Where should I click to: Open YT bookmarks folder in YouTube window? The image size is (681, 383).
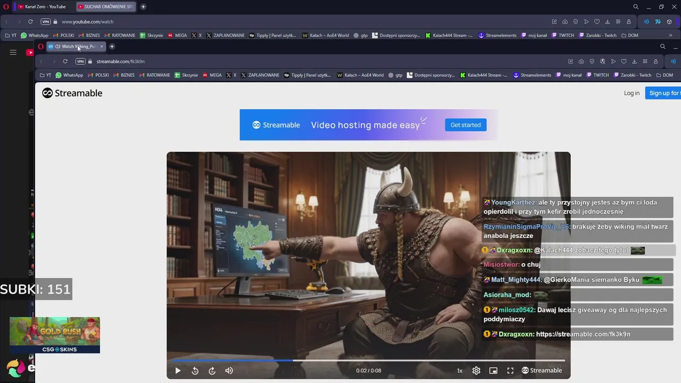[11, 36]
